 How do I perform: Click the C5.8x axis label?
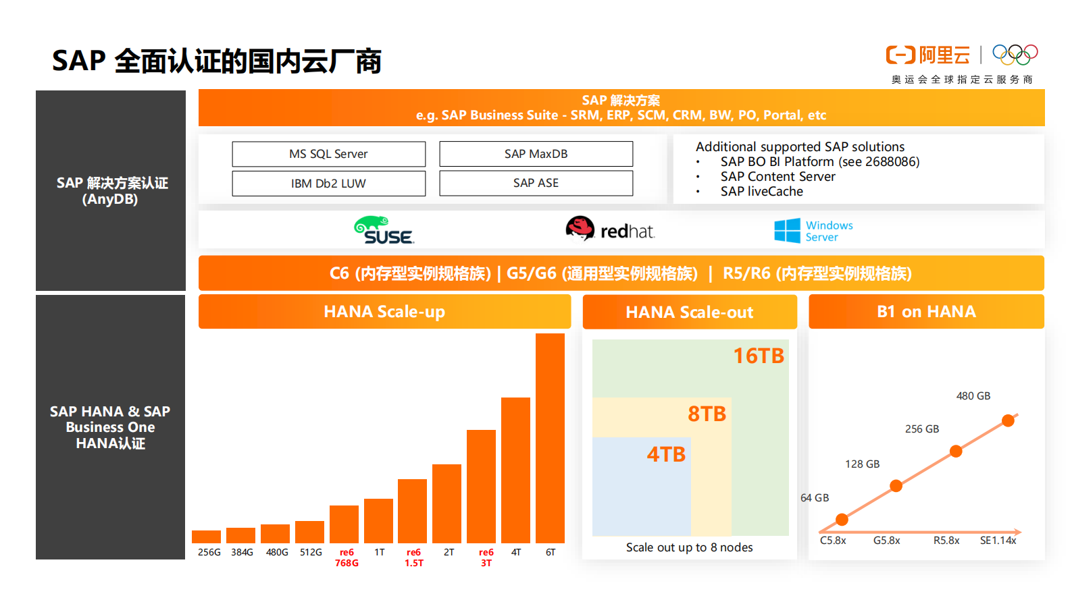tap(833, 541)
